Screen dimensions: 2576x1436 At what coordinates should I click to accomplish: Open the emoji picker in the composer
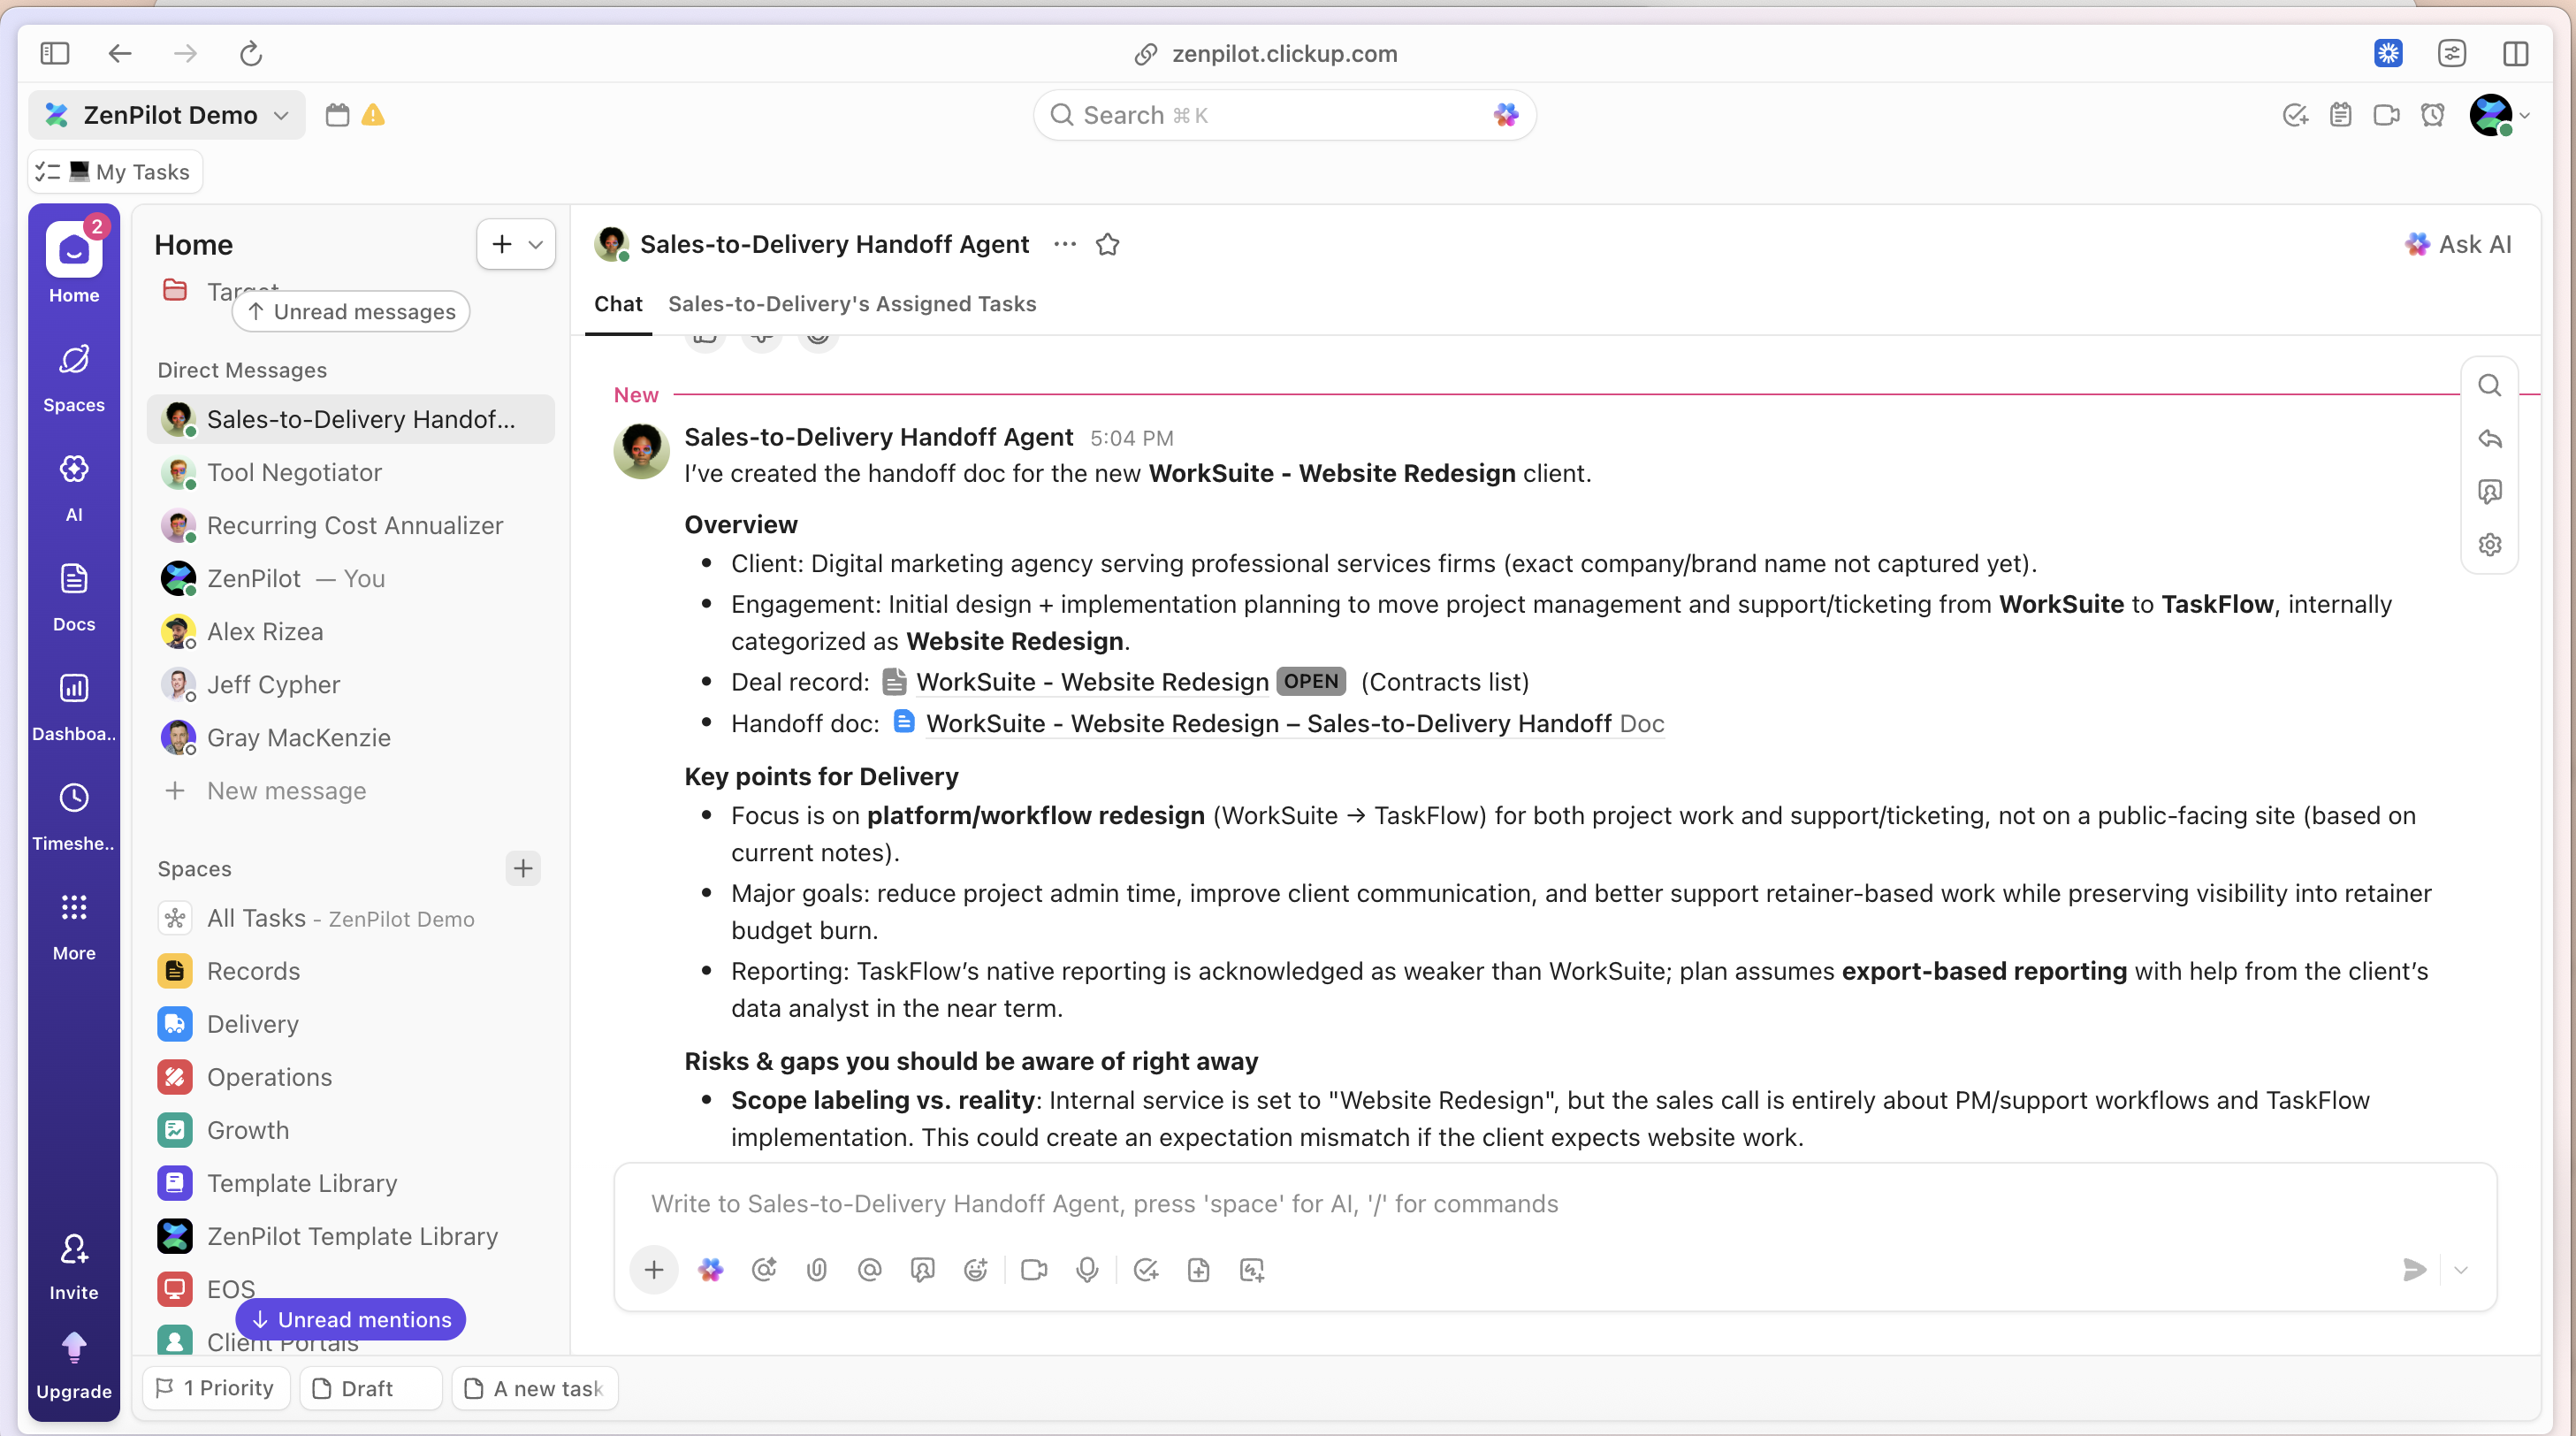coord(976,1270)
